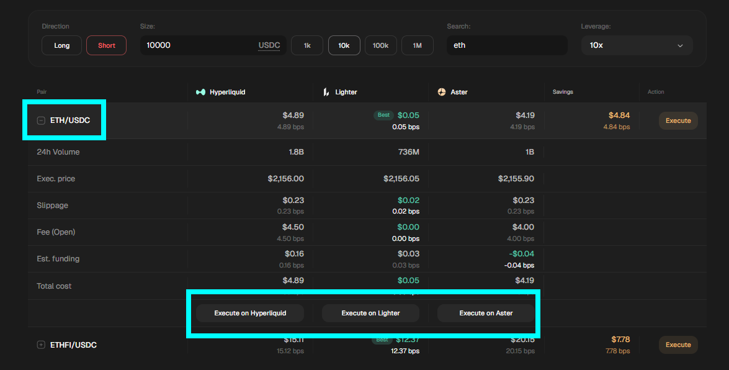729x370 pixels.
Task: Click the USDC currency label in Size field
Action: click(x=269, y=45)
